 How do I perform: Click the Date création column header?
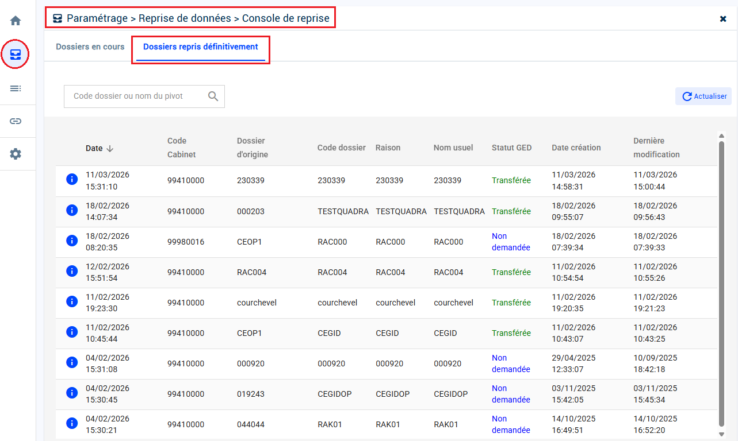576,148
